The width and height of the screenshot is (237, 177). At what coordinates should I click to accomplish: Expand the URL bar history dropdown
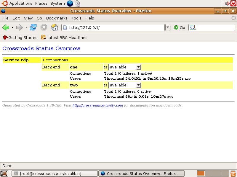pos(168,27)
